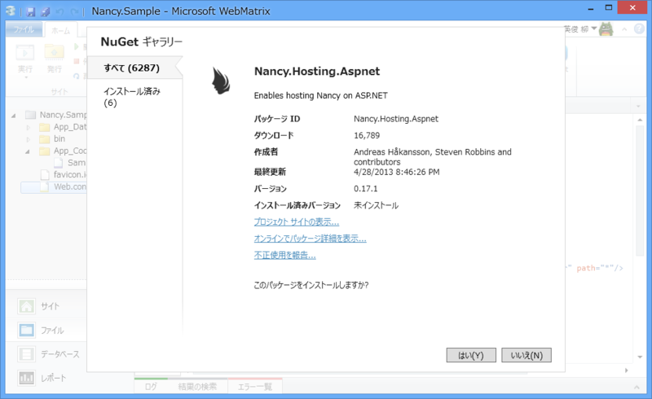
Task: Click the Nancy.Hosting.Aspnet package heading
Action: (317, 72)
